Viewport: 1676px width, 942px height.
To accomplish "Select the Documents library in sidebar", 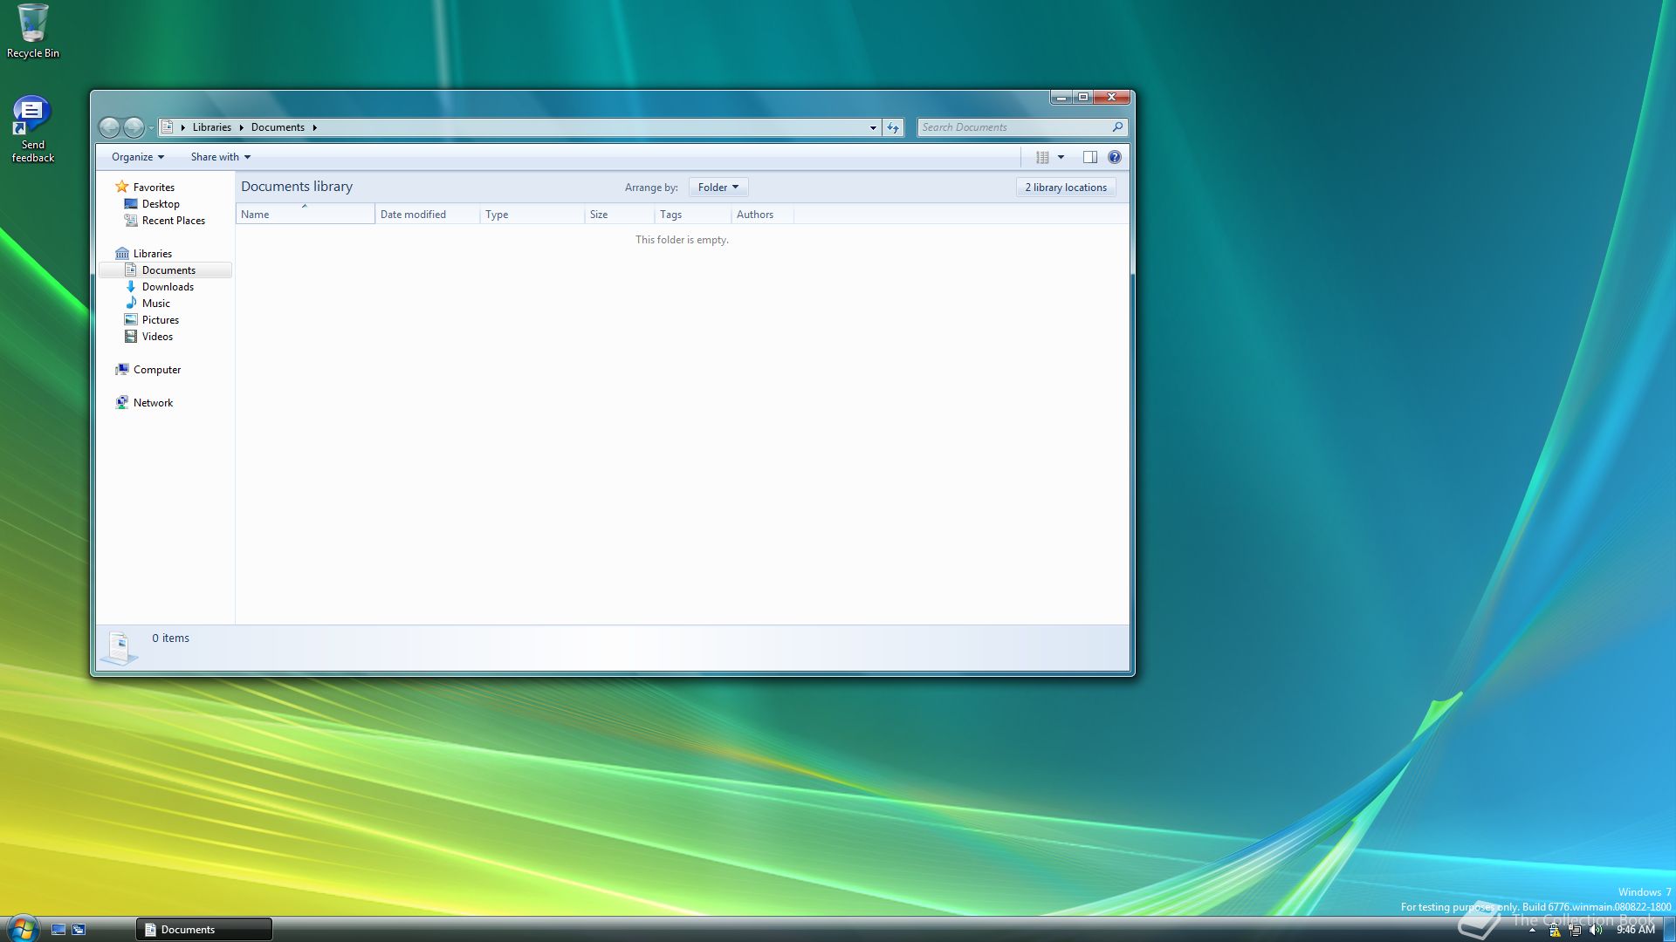I will tap(166, 270).
